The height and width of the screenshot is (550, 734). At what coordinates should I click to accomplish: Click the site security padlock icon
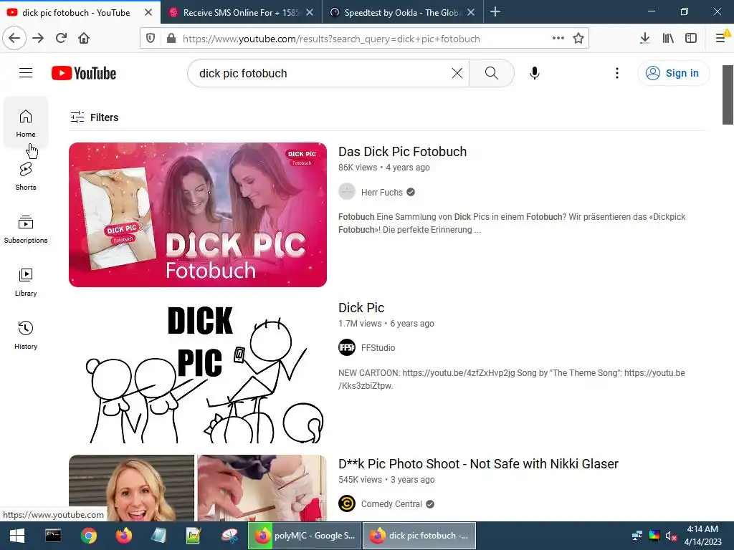[x=171, y=39]
